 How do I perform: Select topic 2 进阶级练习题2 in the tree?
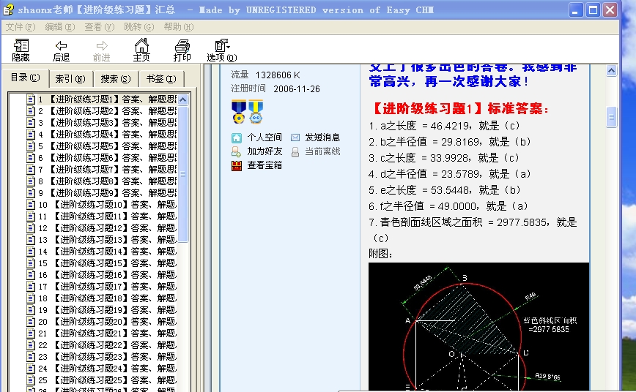pos(107,111)
